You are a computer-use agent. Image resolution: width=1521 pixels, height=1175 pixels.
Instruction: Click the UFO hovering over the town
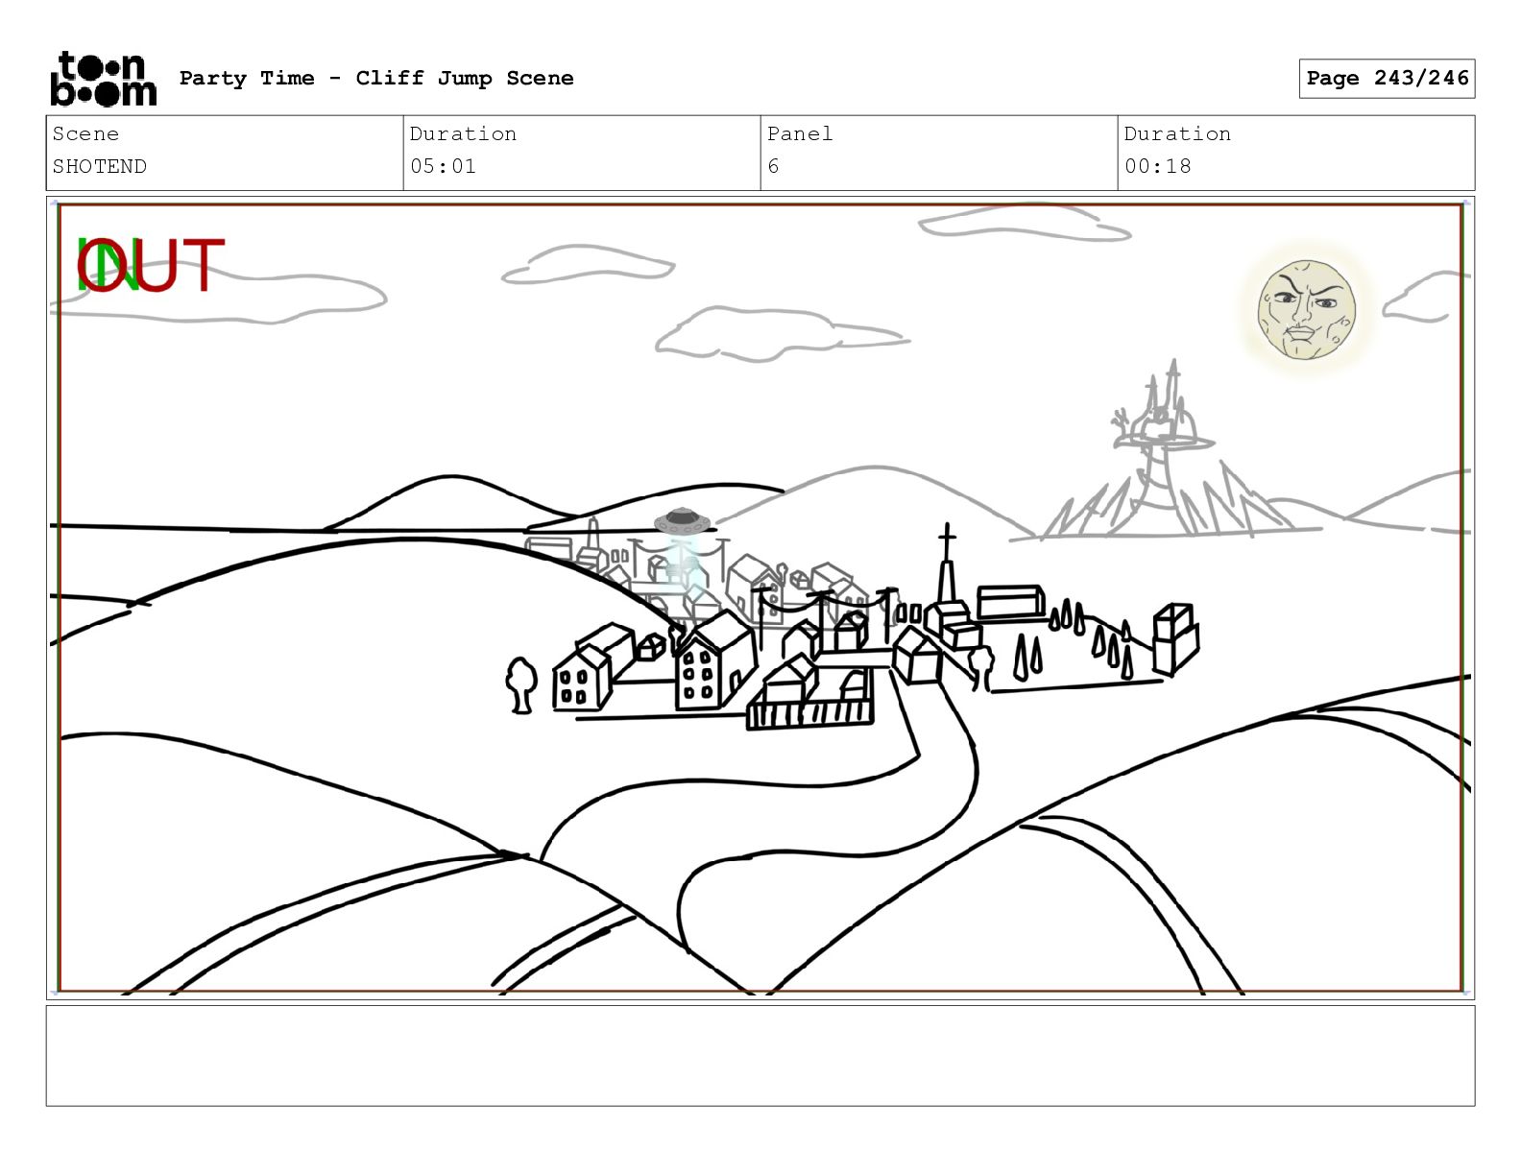pos(681,521)
